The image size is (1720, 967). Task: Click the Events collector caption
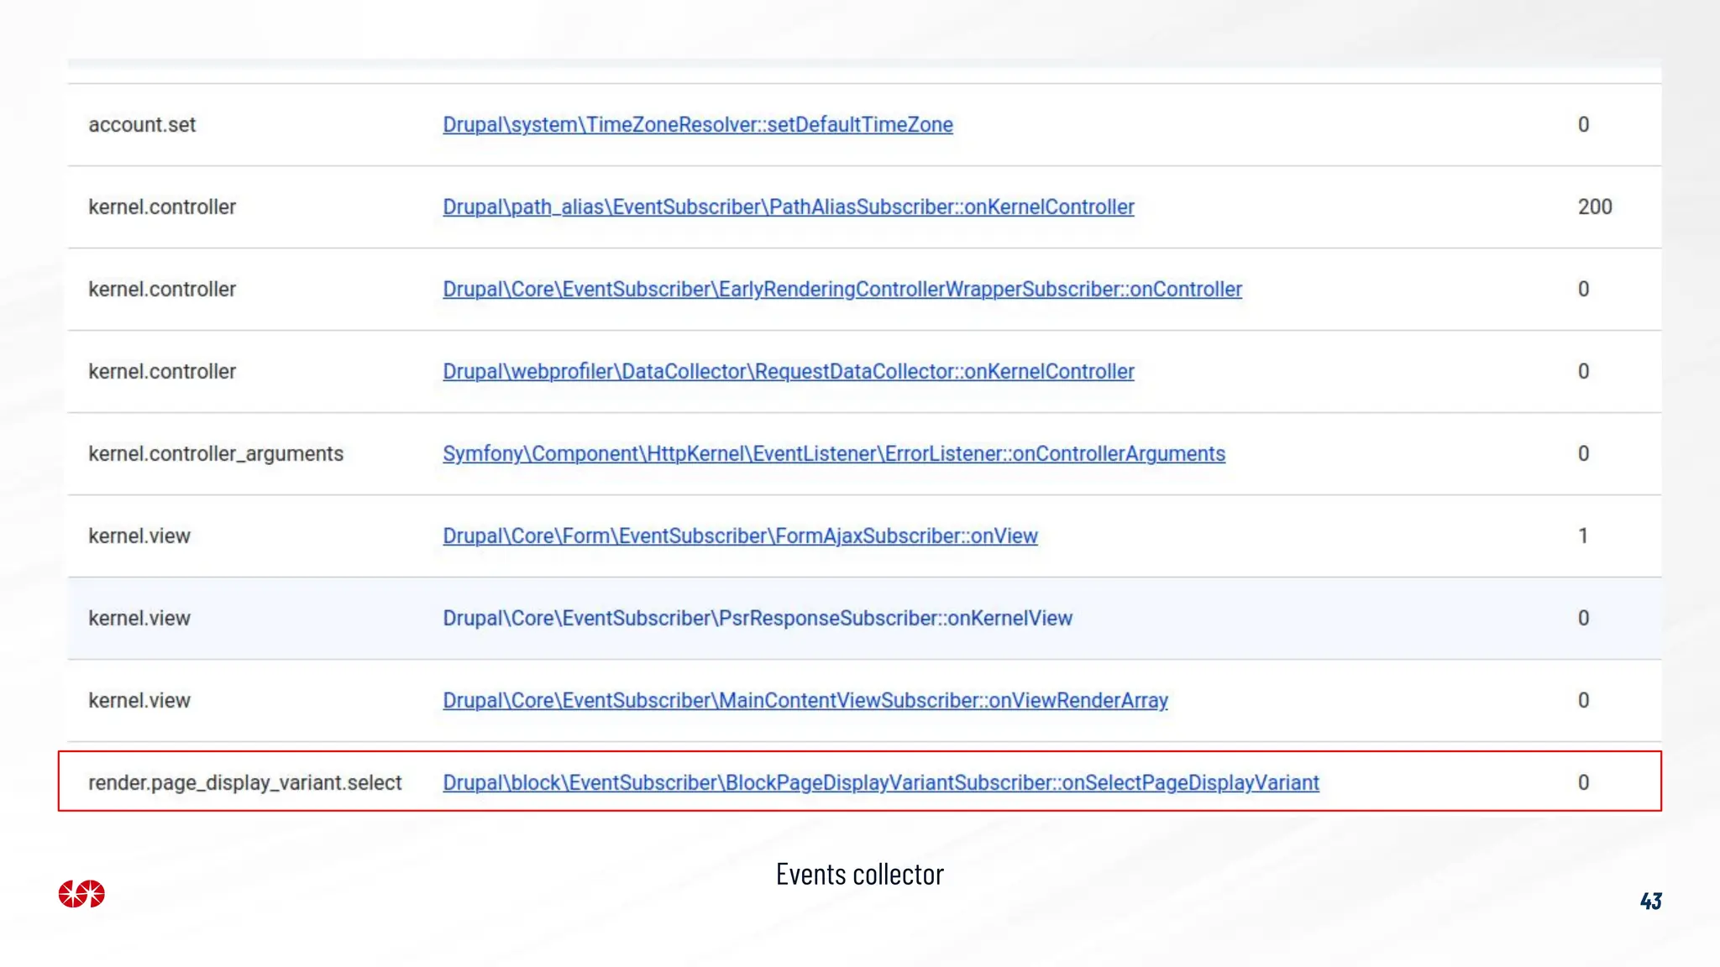tap(859, 874)
